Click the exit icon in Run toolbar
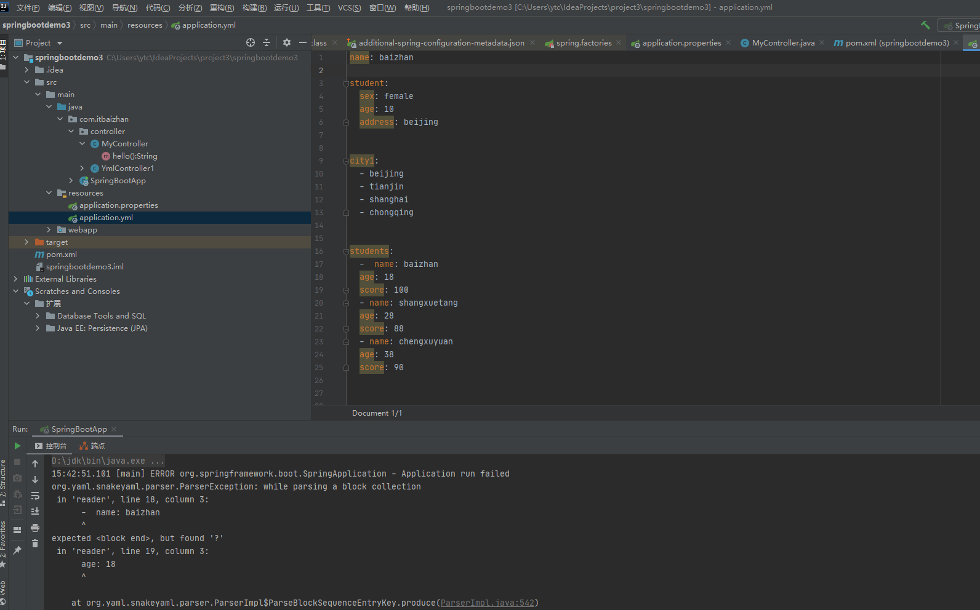Image resolution: width=980 pixels, height=610 pixels. pyautogui.click(x=17, y=510)
